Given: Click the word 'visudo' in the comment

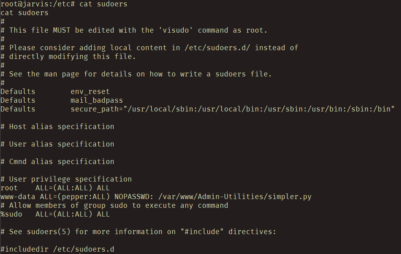Looking at the screenshot, I should (175, 30).
